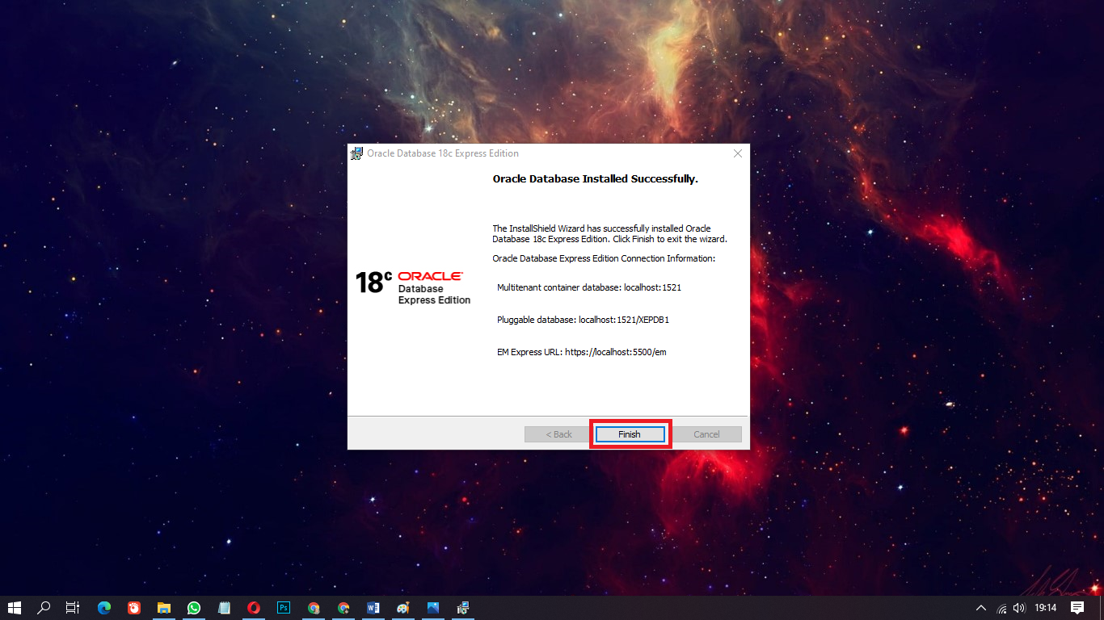Open File Explorer from the taskbar
Image resolution: width=1104 pixels, height=620 pixels.
(164, 608)
